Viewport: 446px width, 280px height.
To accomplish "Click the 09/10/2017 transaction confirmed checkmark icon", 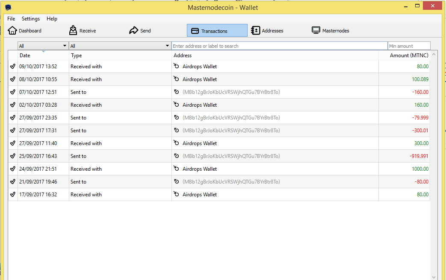I will (x=13, y=67).
